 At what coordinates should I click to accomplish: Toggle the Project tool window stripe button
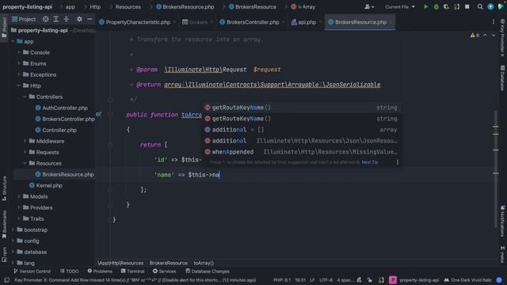point(4,28)
